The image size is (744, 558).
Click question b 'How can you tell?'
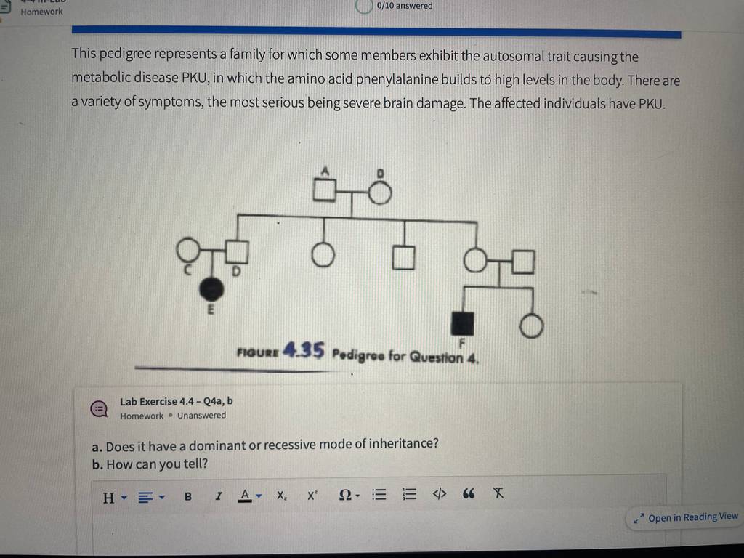pos(150,464)
